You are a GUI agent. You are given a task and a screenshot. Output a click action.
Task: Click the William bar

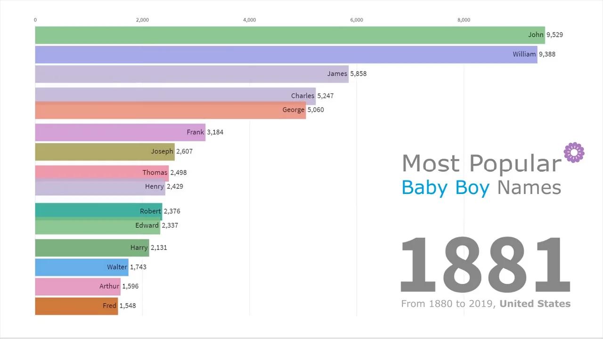[283, 54]
